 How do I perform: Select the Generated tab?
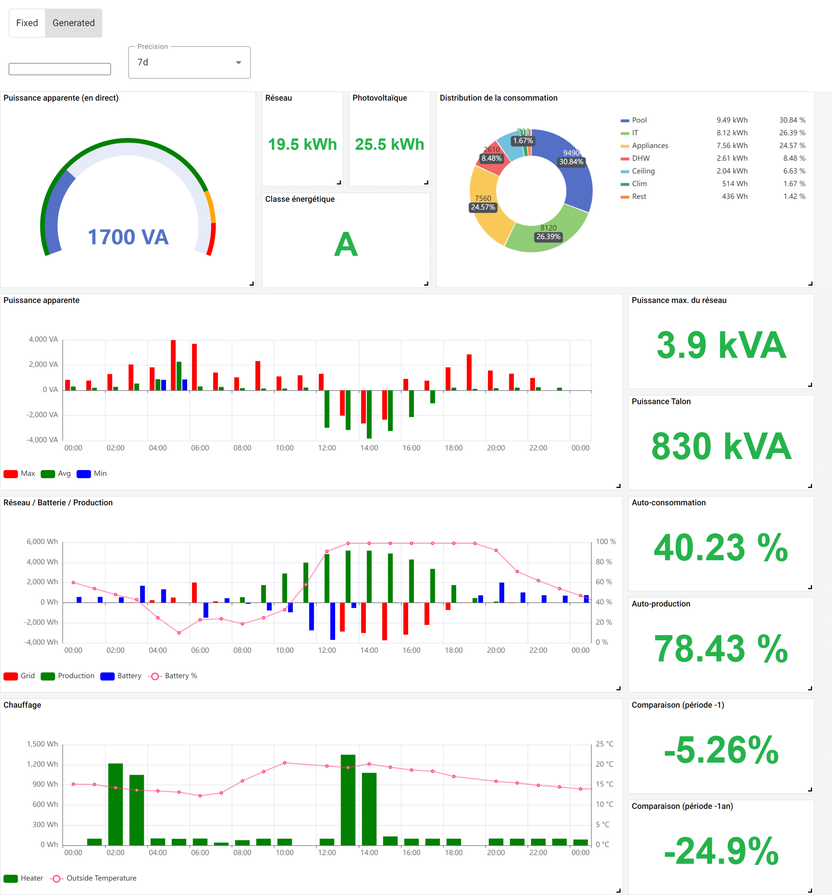73,23
